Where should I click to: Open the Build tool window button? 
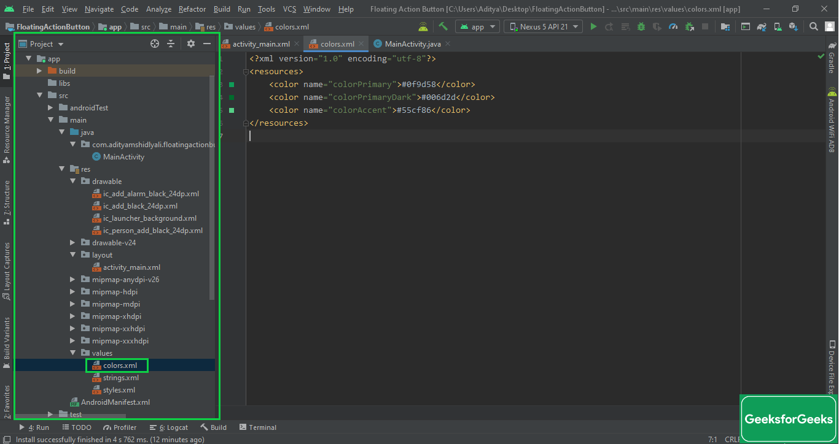213,427
